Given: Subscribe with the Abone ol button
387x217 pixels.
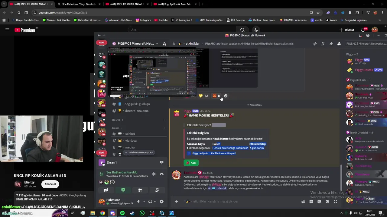Looking at the screenshot, I should pos(50,184).
